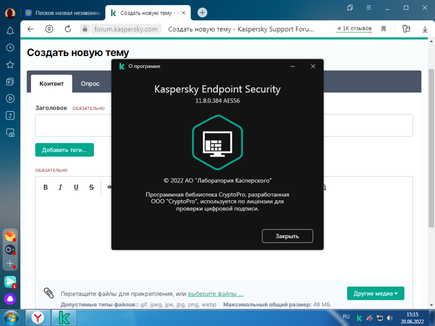This screenshot has height=326, width=435.
Task: Switch to the Песков назвал browser tab
Action: pyautogui.click(x=63, y=13)
